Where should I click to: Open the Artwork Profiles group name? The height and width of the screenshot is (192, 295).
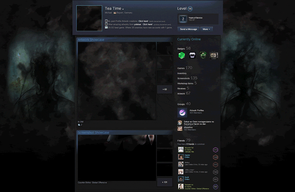196,110
